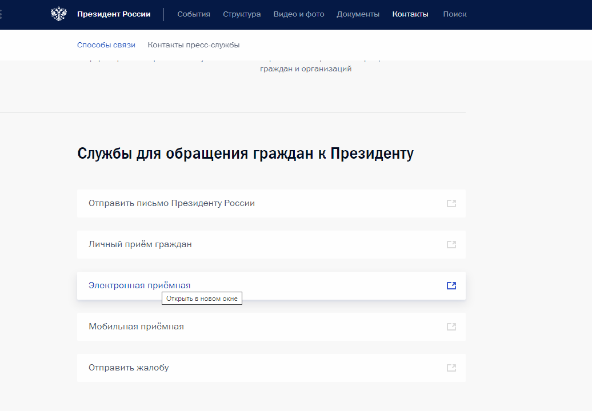Image resolution: width=592 pixels, height=411 pixels.
Task: Click external link icon for Отправить жалобу
Action: coord(451,368)
